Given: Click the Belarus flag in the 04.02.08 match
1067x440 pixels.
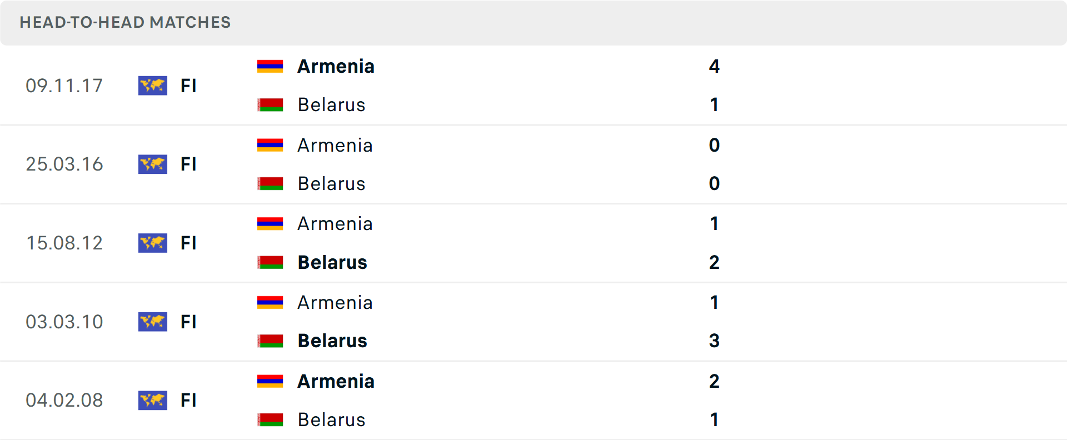Looking at the screenshot, I should 271,420.
